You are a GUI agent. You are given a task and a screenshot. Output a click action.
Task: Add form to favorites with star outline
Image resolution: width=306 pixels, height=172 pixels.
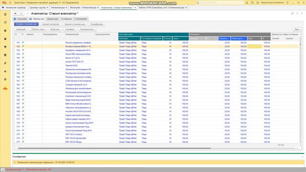(28, 13)
